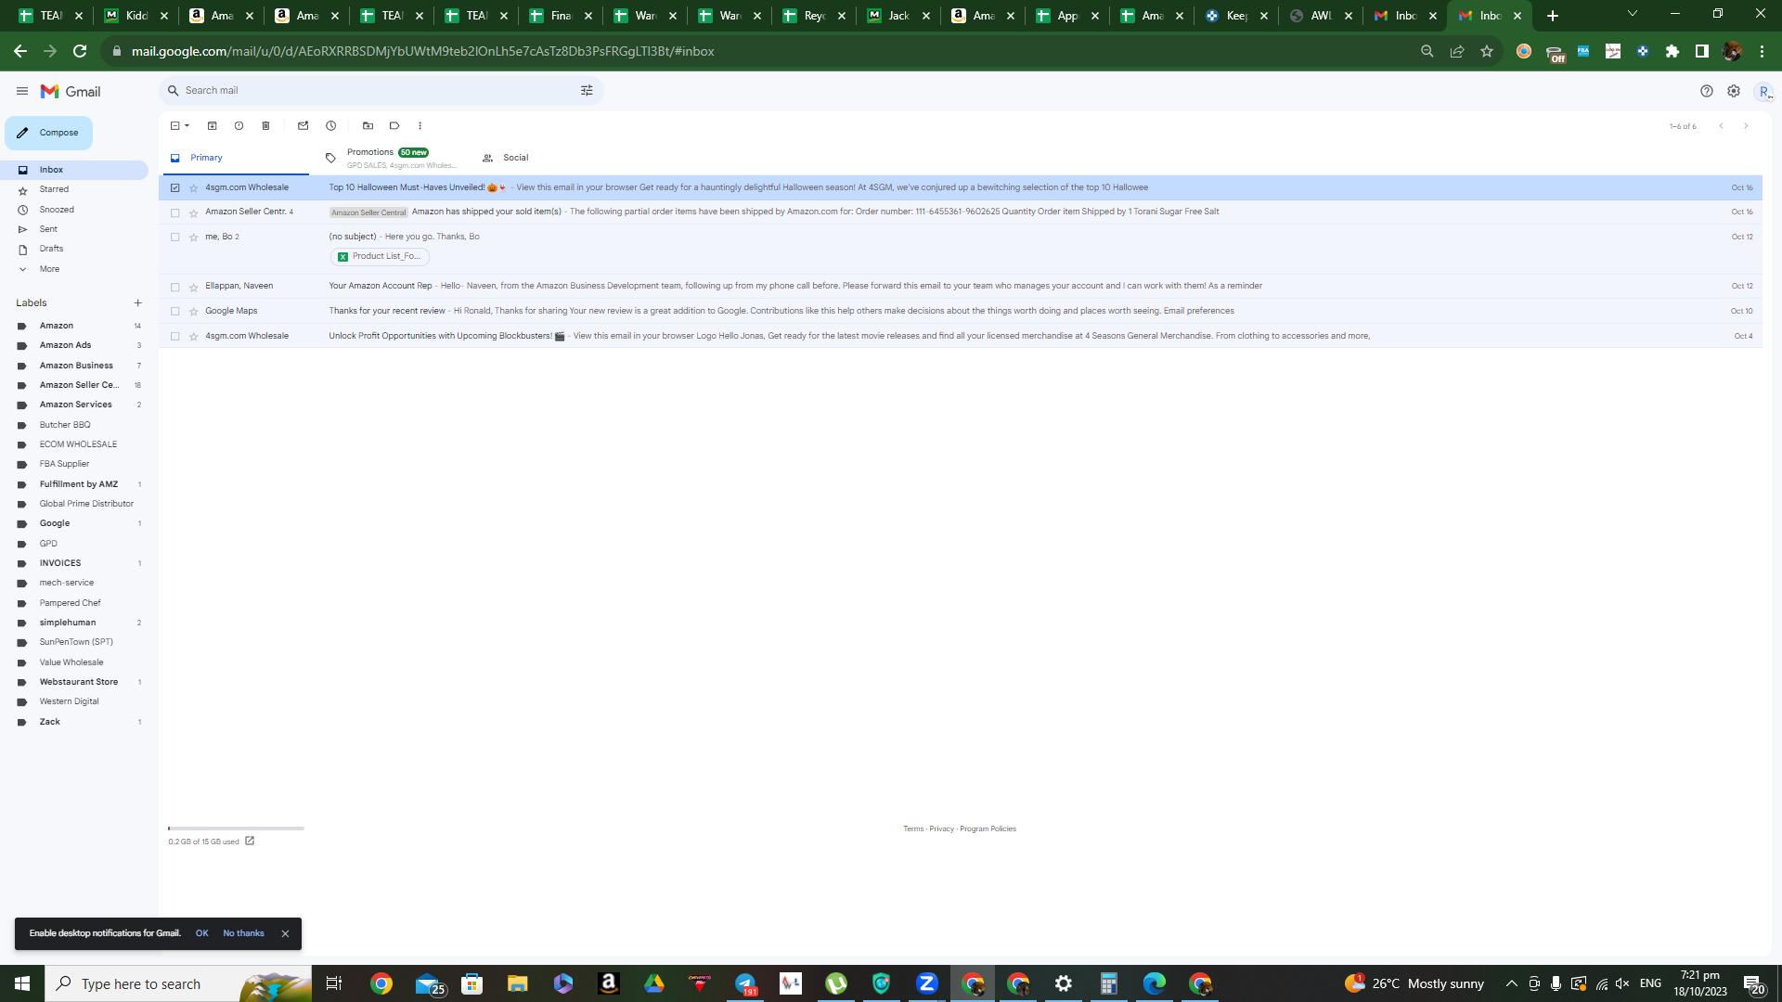1782x1002 pixels.
Task: Open the Snoozed folder
Action: pyautogui.click(x=57, y=210)
